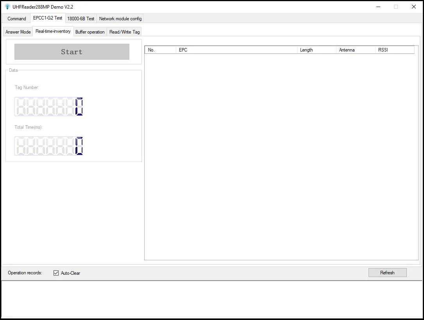Click the Tag Number digital counter display
Viewport: 424px width, 320px height.
point(49,107)
